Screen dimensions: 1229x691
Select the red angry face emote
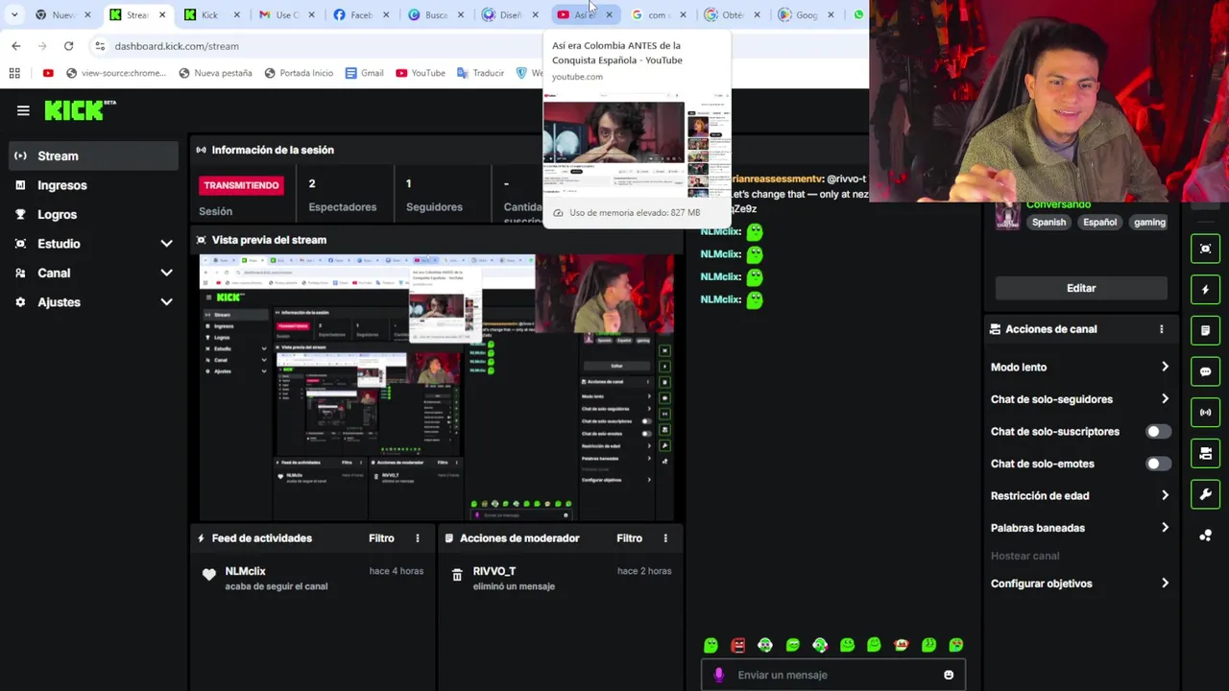point(737,646)
